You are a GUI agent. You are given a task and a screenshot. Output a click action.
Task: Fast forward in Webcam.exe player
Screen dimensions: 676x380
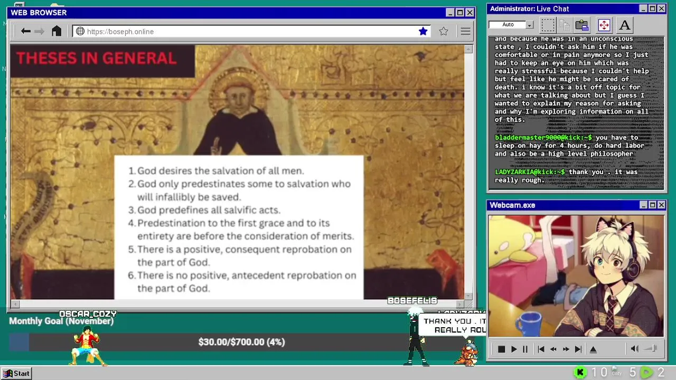tap(566, 349)
